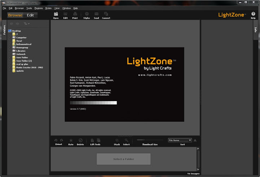Viewport: 260px width, 177px height.
Task: Toggle the Info side panel tab
Action: click(256, 30)
